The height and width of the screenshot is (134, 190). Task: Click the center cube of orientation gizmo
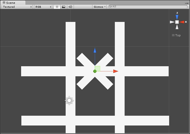[177, 22]
